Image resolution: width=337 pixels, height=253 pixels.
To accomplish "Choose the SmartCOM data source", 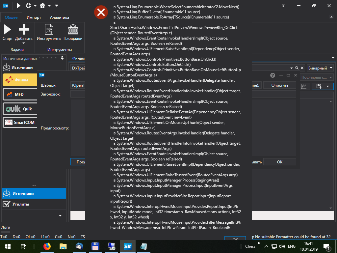I will (x=20, y=123).
